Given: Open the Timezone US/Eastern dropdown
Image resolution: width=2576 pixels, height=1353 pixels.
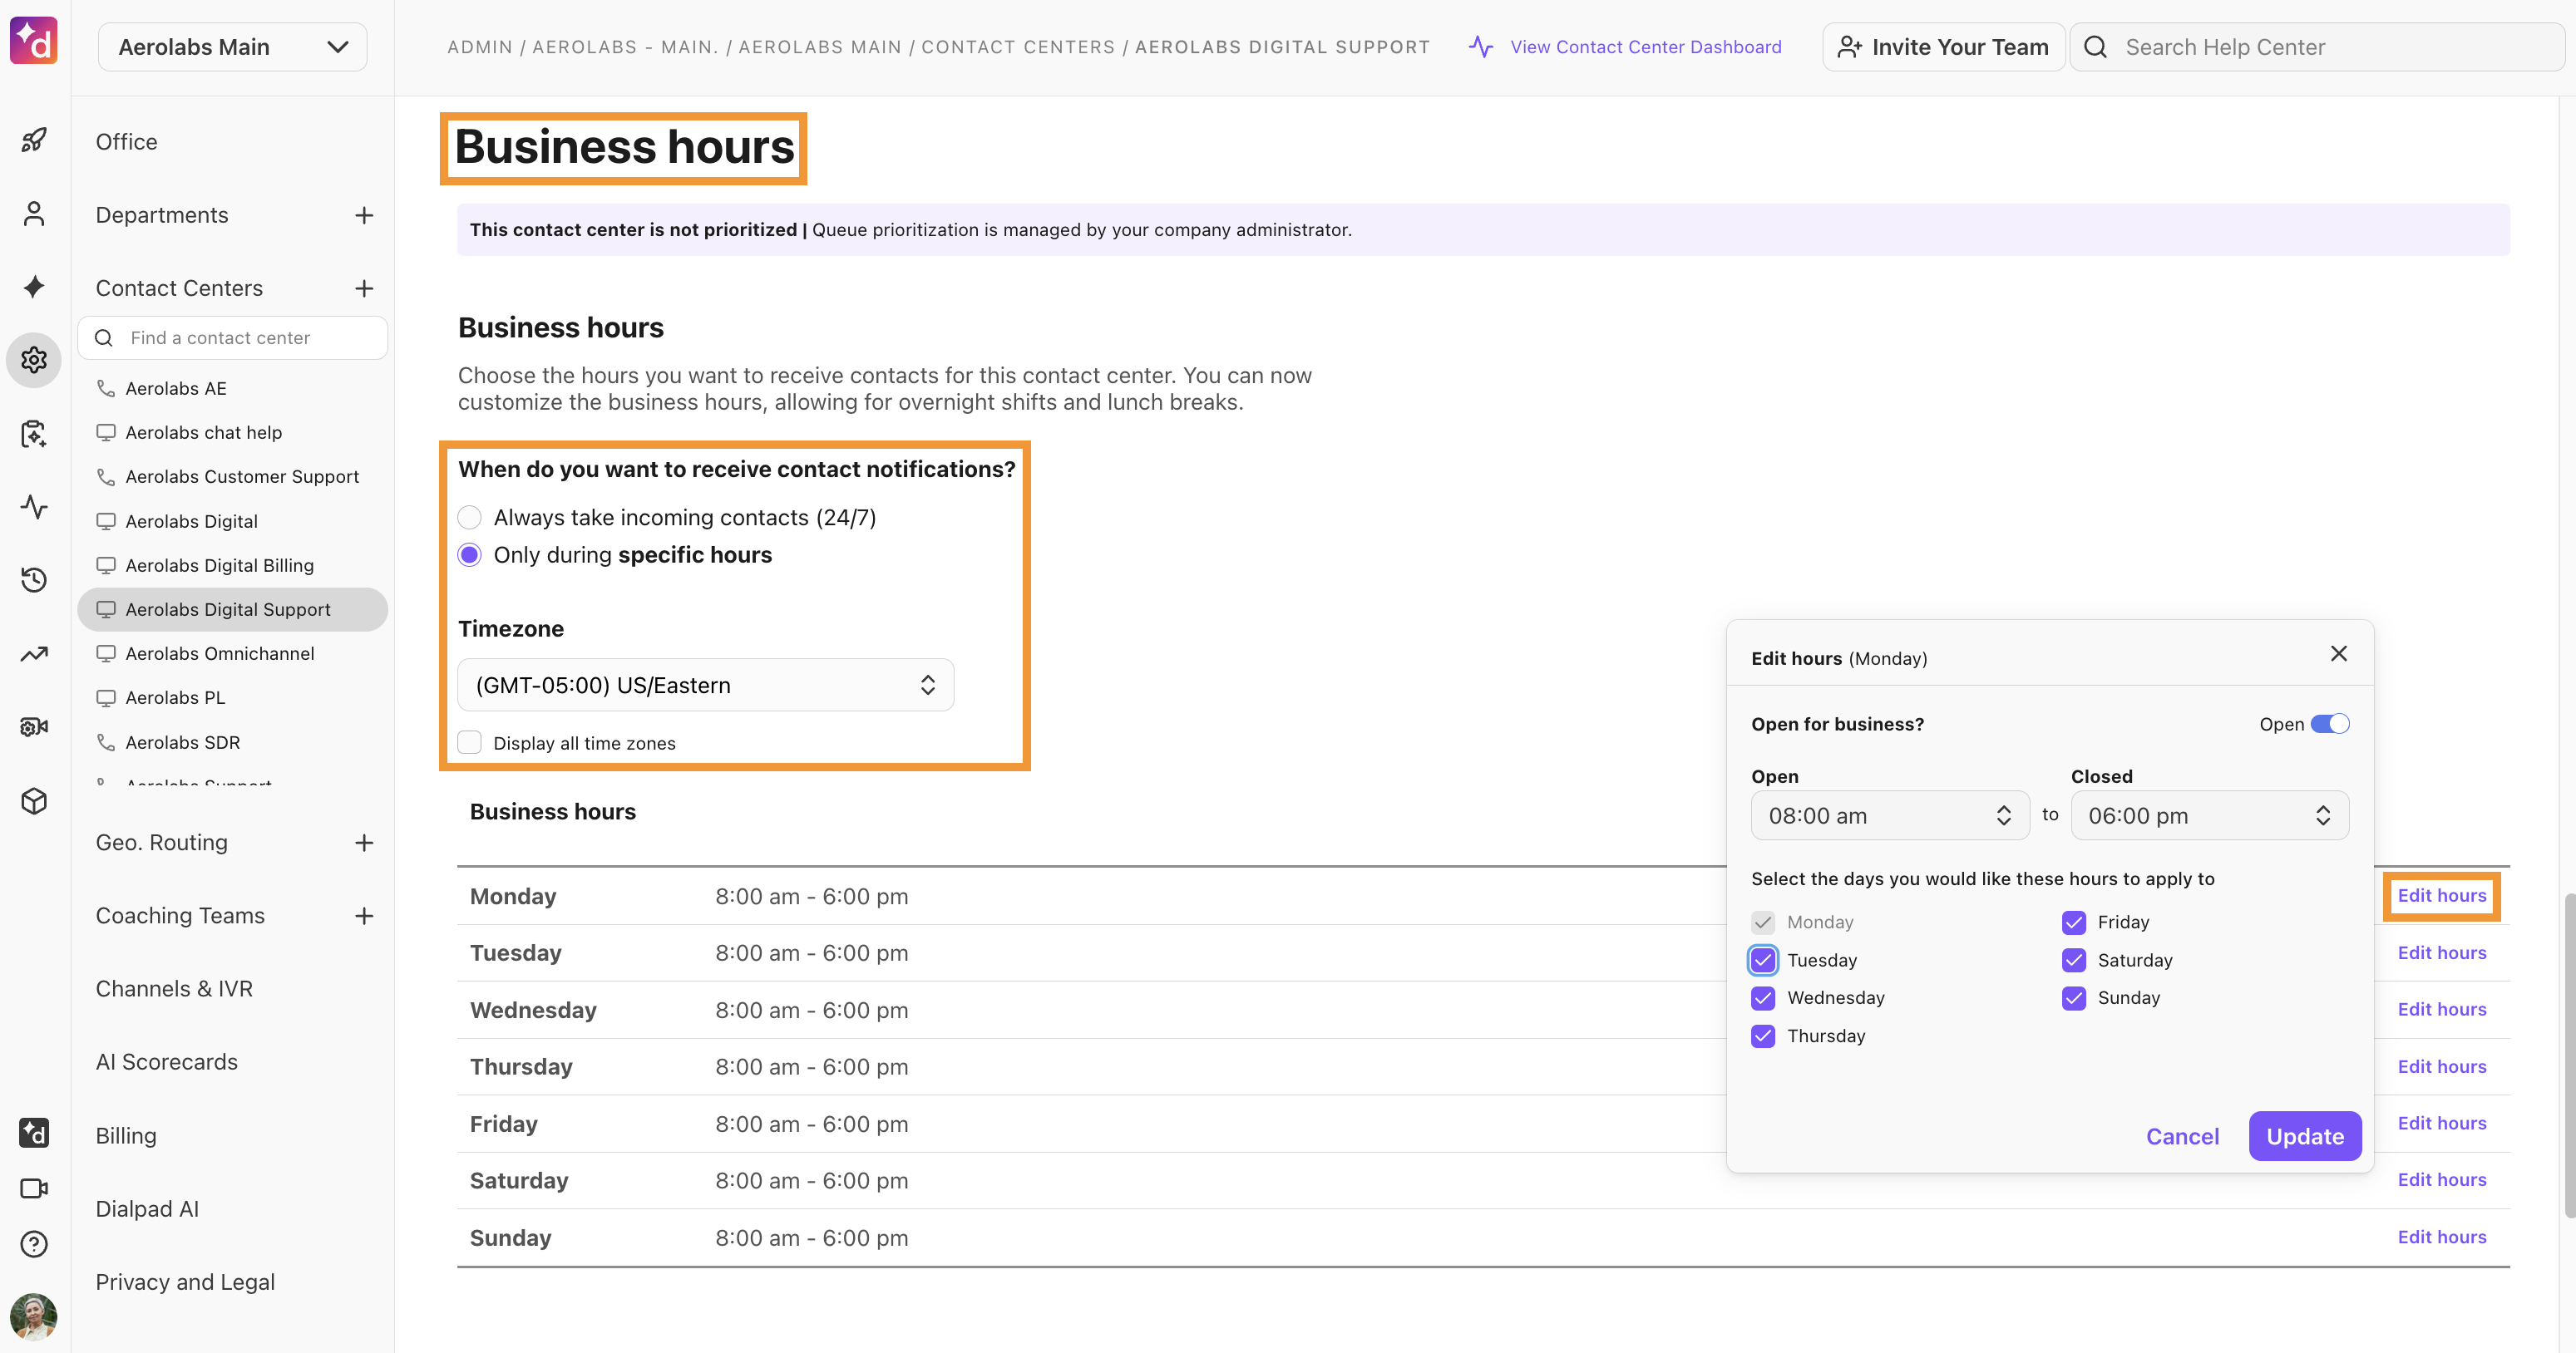Looking at the screenshot, I should 705,686.
